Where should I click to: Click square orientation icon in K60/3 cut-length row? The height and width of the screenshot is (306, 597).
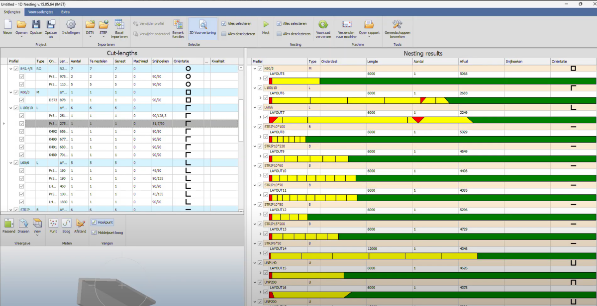point(188,92)
